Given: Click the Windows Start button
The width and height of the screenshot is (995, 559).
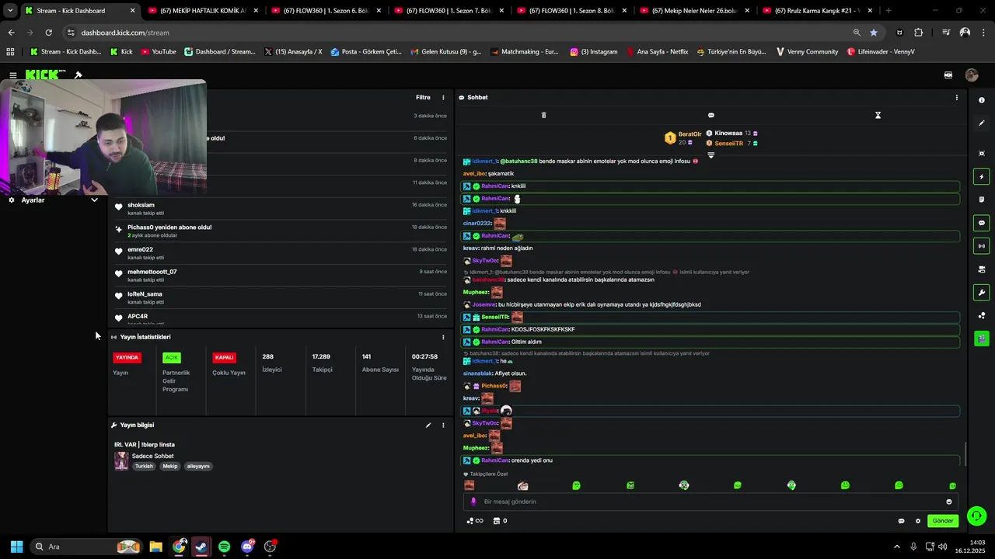Looking at the screenshot, I should coord(16,547).
